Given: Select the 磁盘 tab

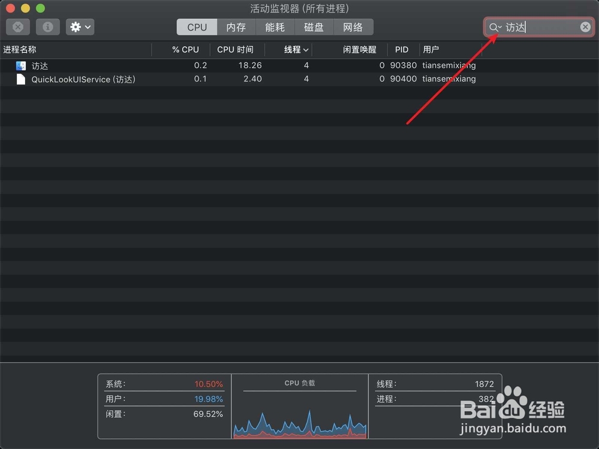Looking at the screenshot, I should coord(313,26).
